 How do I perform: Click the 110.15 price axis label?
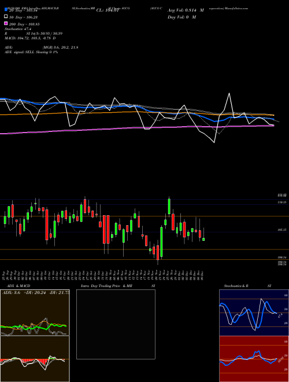tap(282, 203)
